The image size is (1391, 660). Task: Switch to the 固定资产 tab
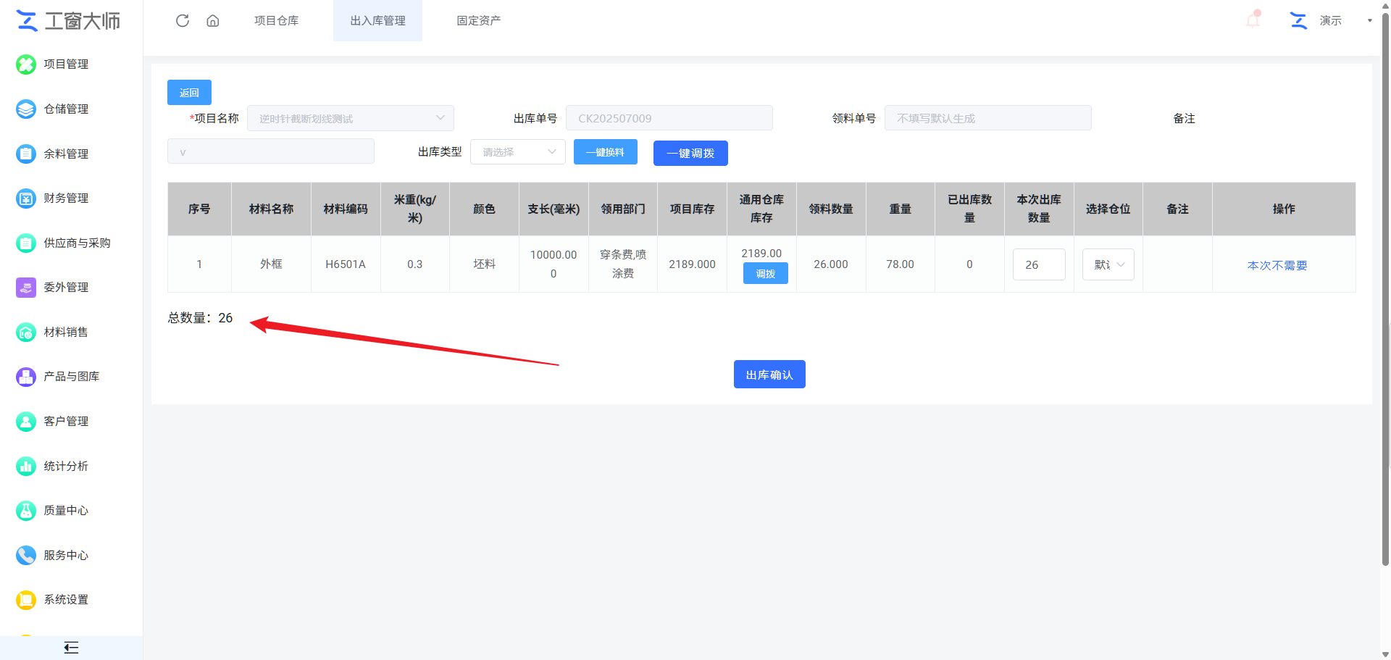(479, 20)
